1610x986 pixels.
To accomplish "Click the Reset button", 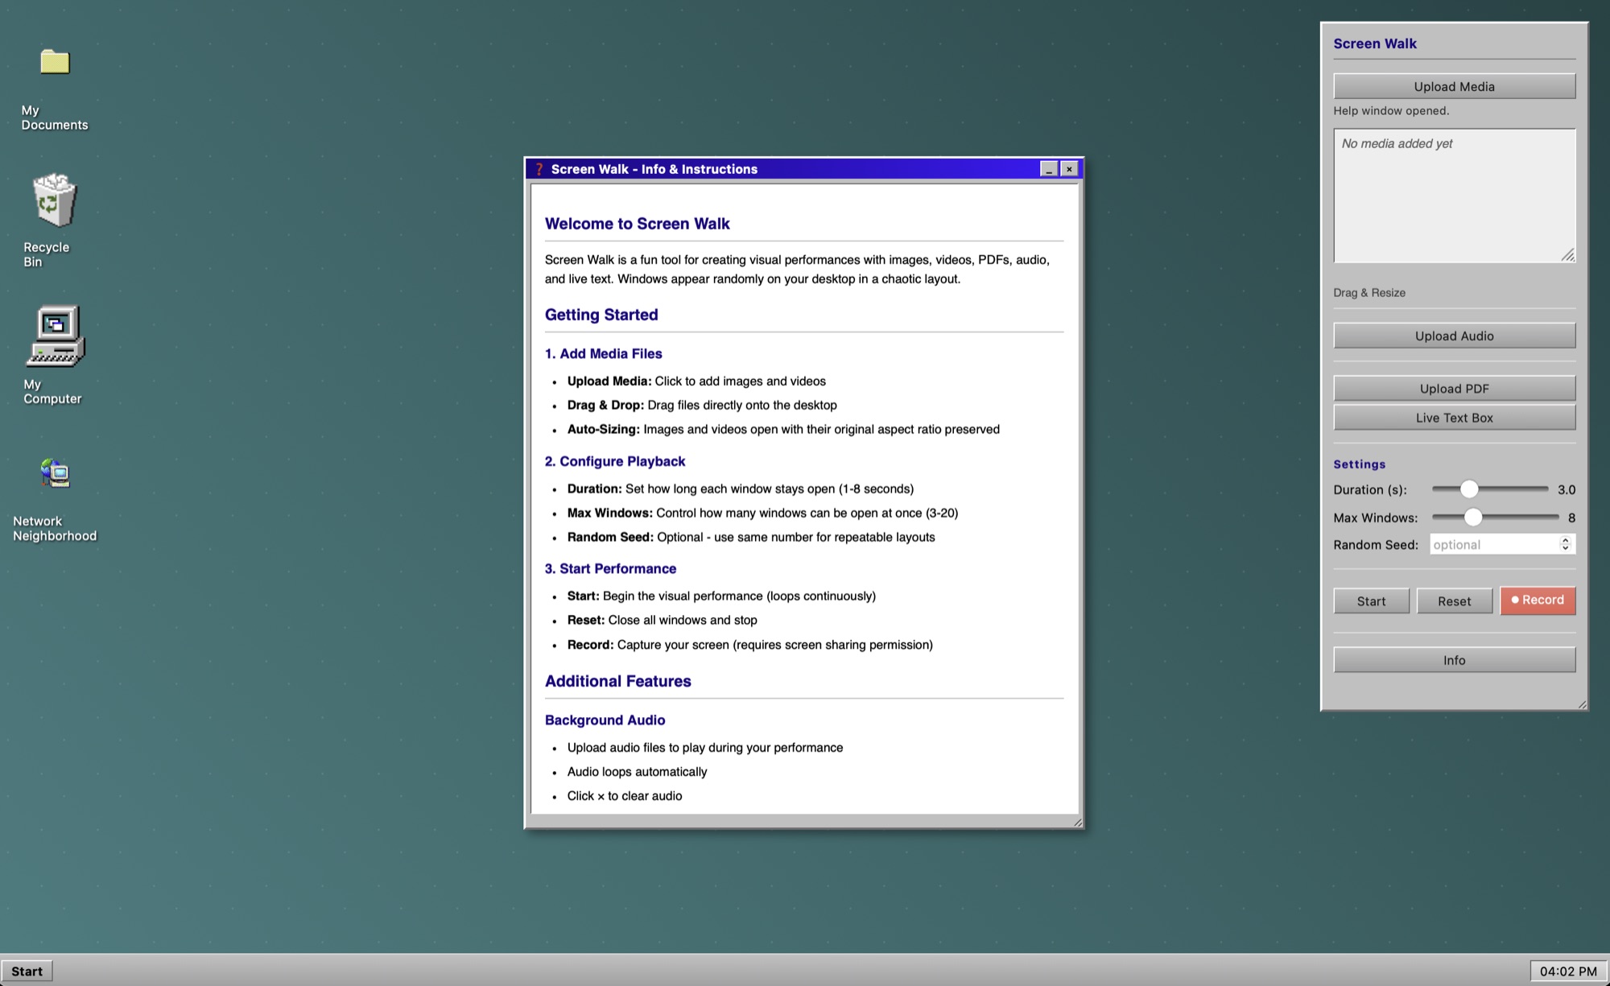I will pyautogui.click(x=1454, y=601).
